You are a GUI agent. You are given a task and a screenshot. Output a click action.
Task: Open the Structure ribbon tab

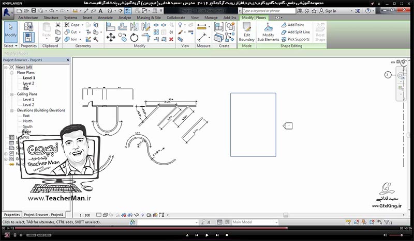51,18
